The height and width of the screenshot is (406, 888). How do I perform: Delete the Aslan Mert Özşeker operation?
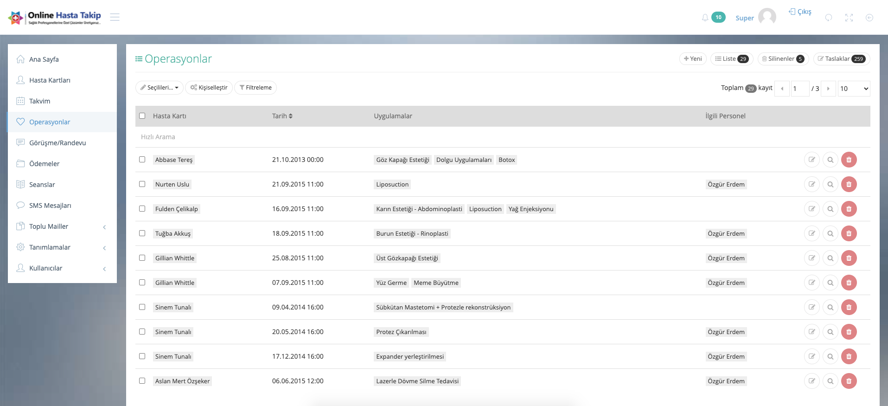click(849, 381)
